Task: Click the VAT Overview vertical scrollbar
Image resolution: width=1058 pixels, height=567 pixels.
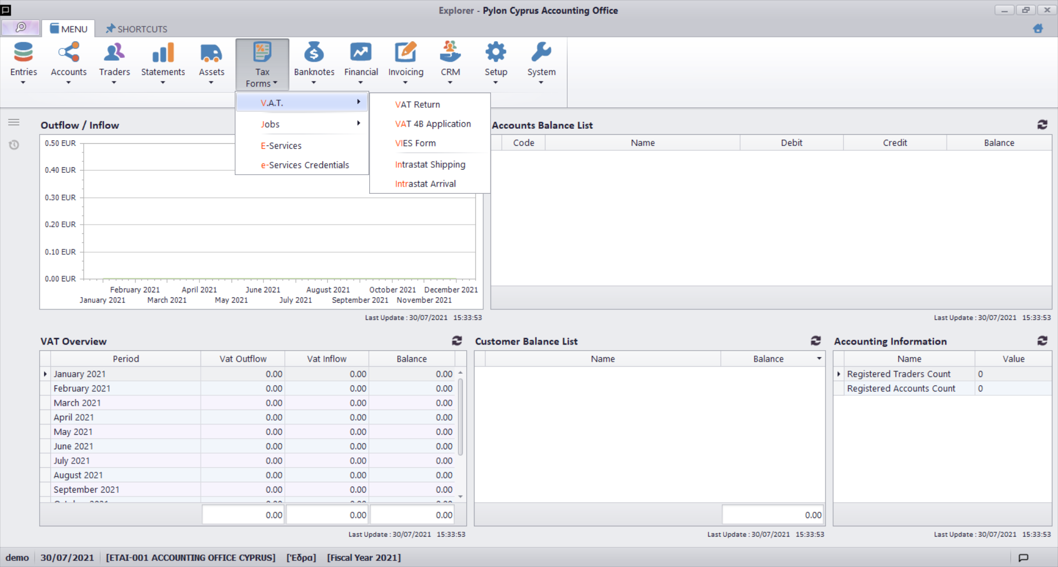Action: coord(460,418)
